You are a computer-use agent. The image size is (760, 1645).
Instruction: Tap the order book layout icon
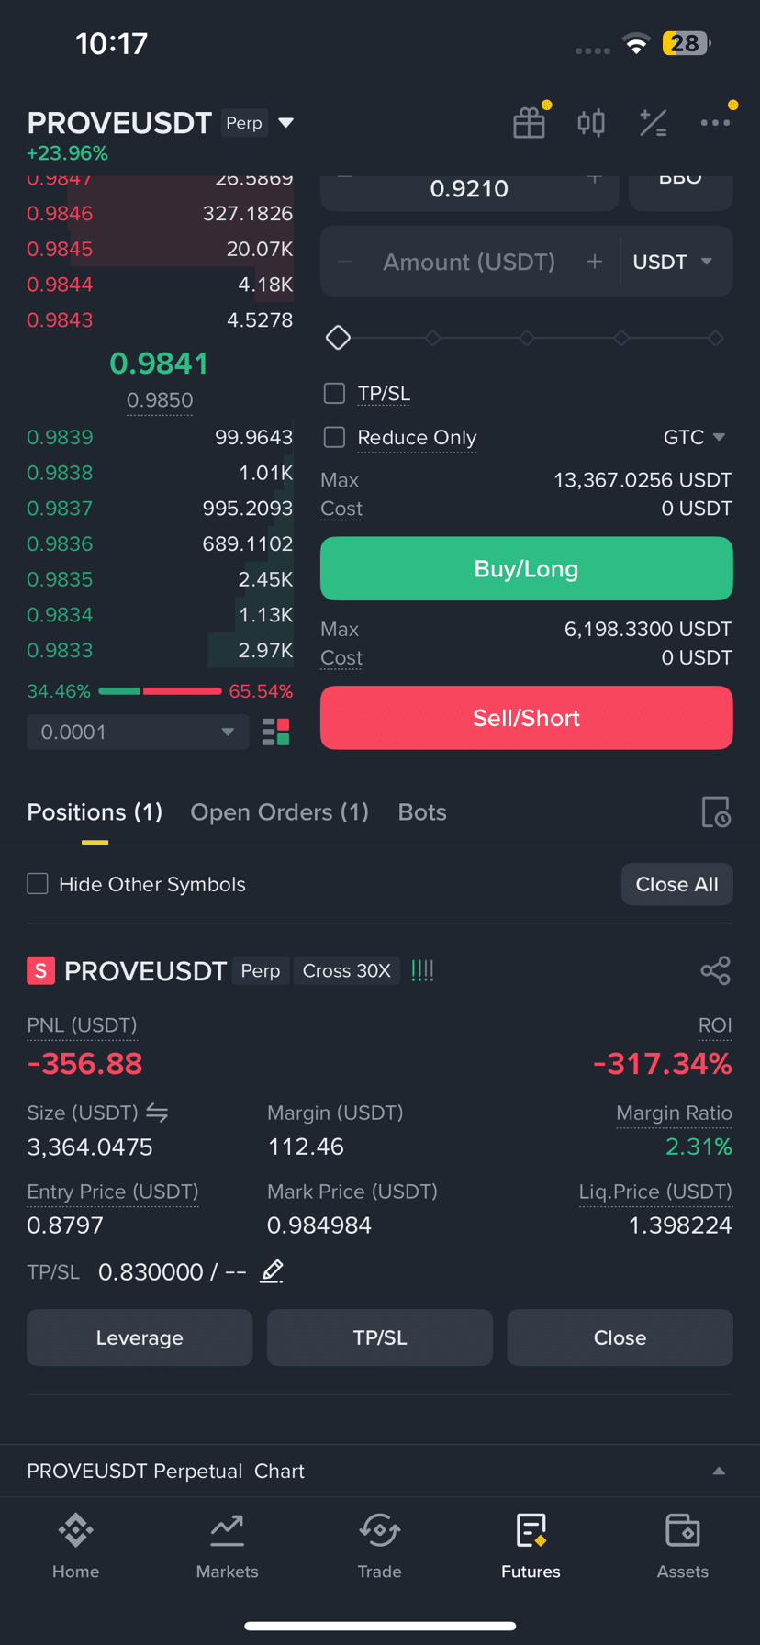275,732
